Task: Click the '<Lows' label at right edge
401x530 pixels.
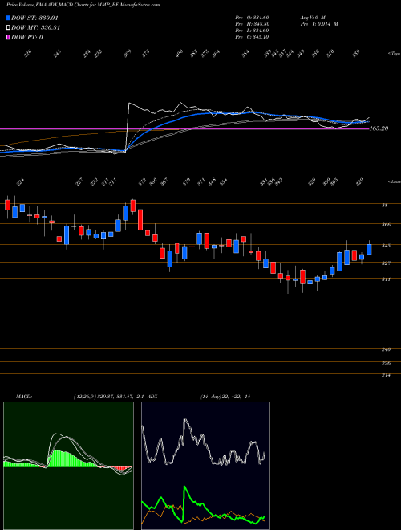Action: tap(395, 182)
